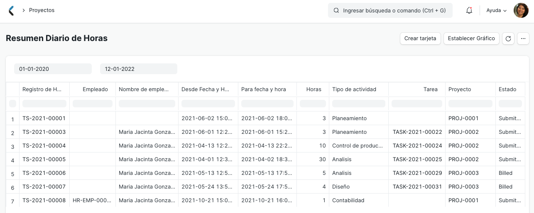Viewport: 534px width, 213px height.
Task: Click the Proyecto column header
Action: (470, 89)
